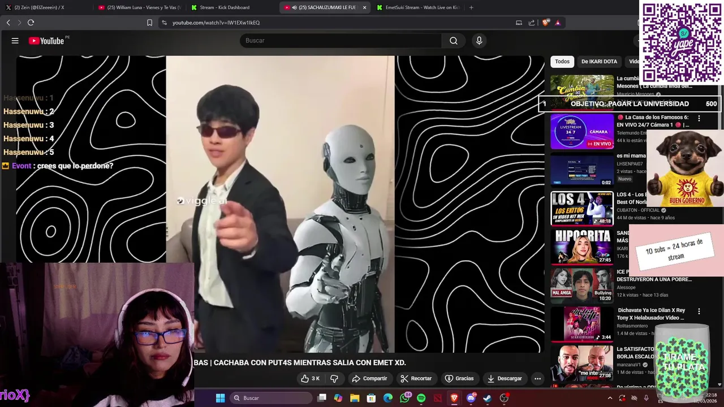
Task: Open File Explorer from the taskbar
Action: (x=355, y=398)
